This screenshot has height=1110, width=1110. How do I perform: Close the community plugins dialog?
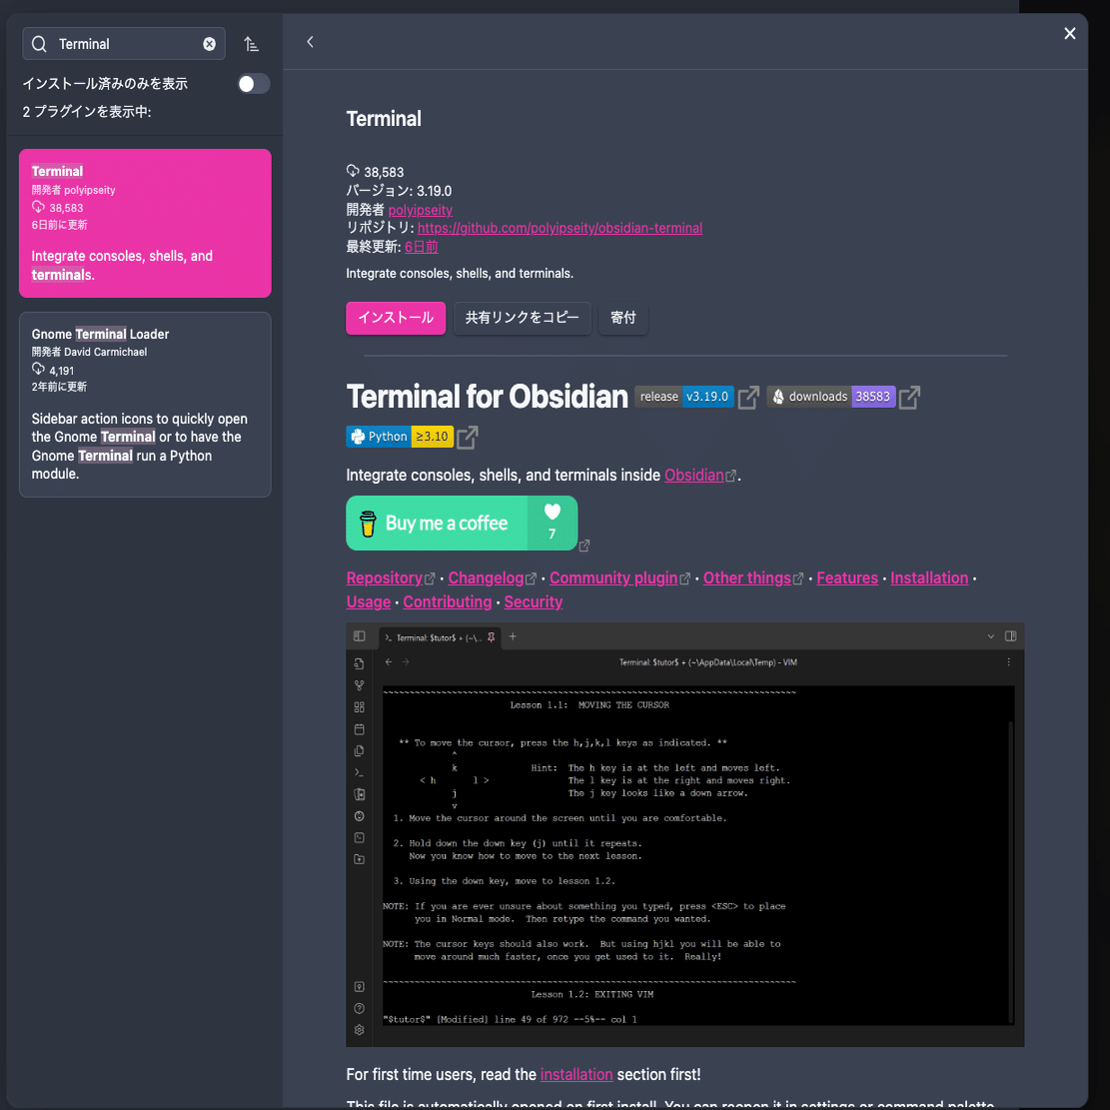(1070, 33)
